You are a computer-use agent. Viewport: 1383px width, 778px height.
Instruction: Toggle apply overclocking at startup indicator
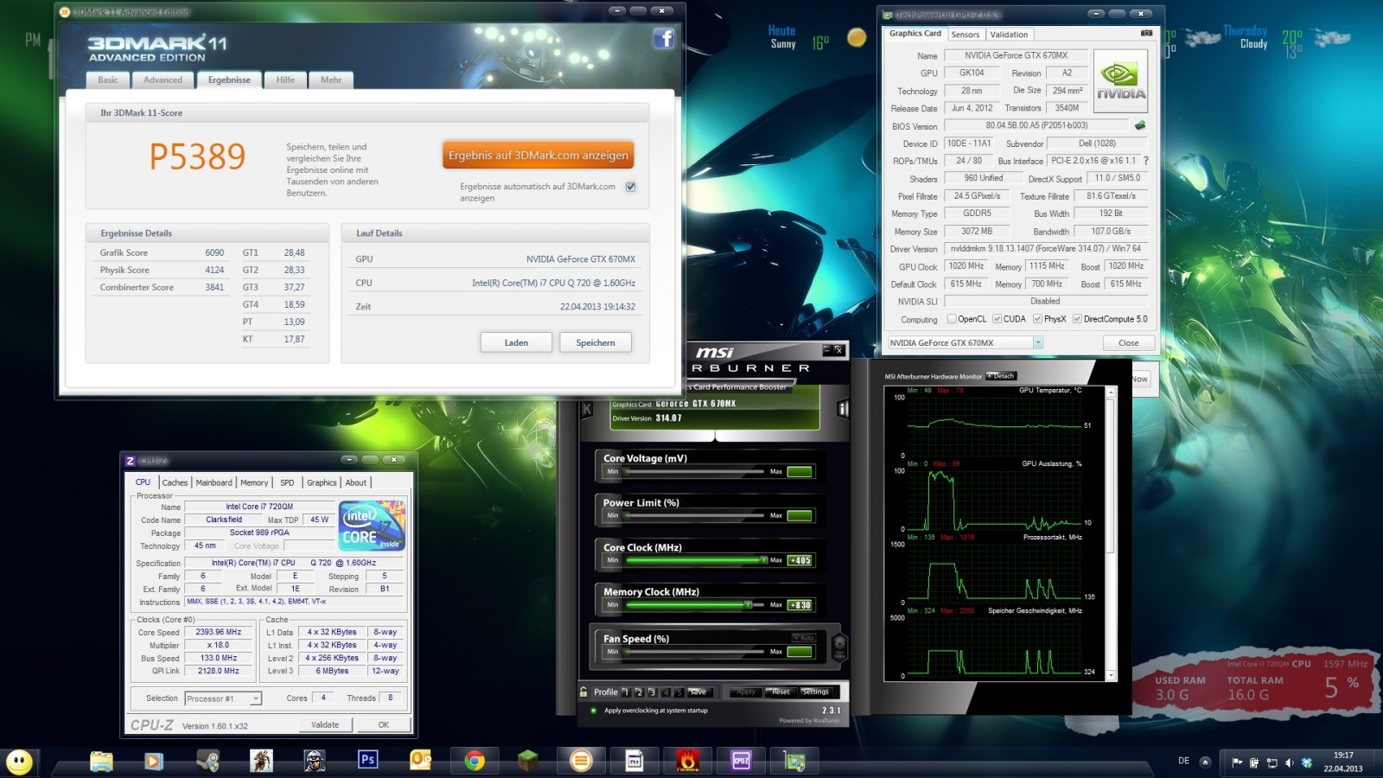(593, 711)
